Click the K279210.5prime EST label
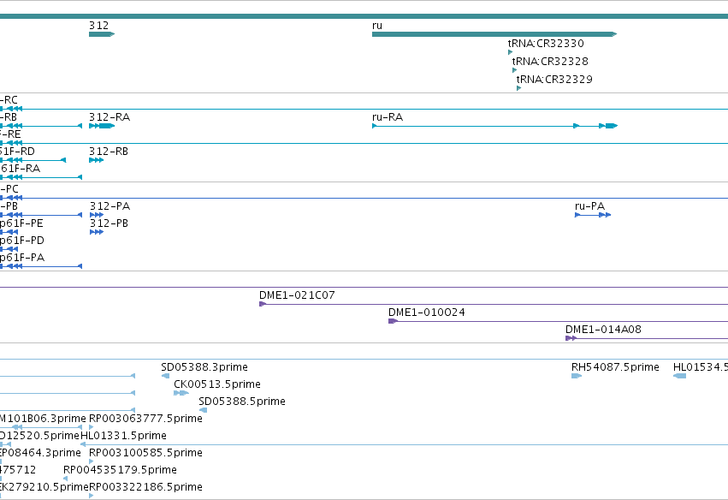 coord(44,487)
